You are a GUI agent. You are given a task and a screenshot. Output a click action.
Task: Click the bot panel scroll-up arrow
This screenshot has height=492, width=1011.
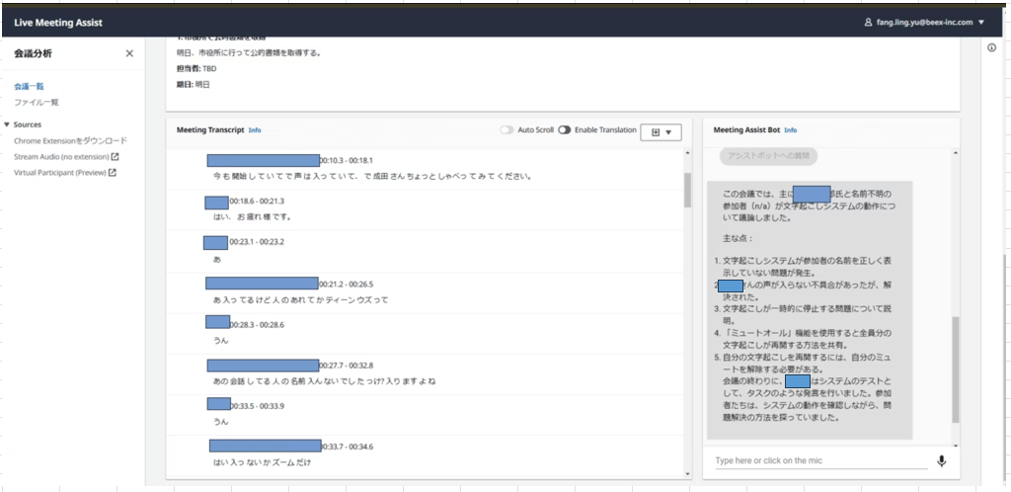tap(956, 153)
